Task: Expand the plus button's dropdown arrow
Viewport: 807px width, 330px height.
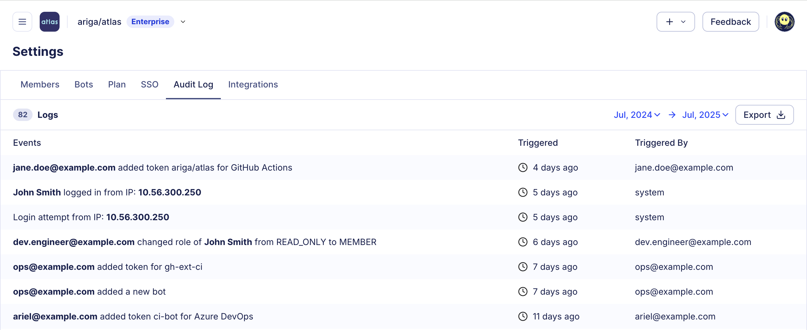Action: [683, 21]
